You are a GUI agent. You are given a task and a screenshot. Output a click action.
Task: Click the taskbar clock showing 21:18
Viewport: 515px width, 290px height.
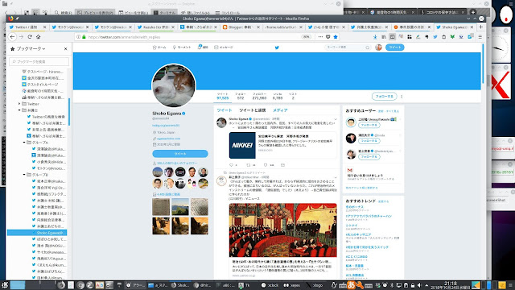click(x=451, y=285)
